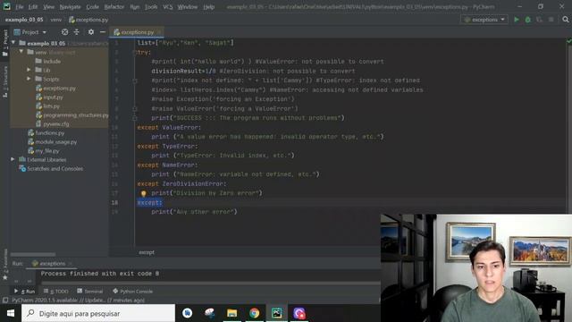Click the green inspection checkmark at editor corner

(x=568, y=41)
